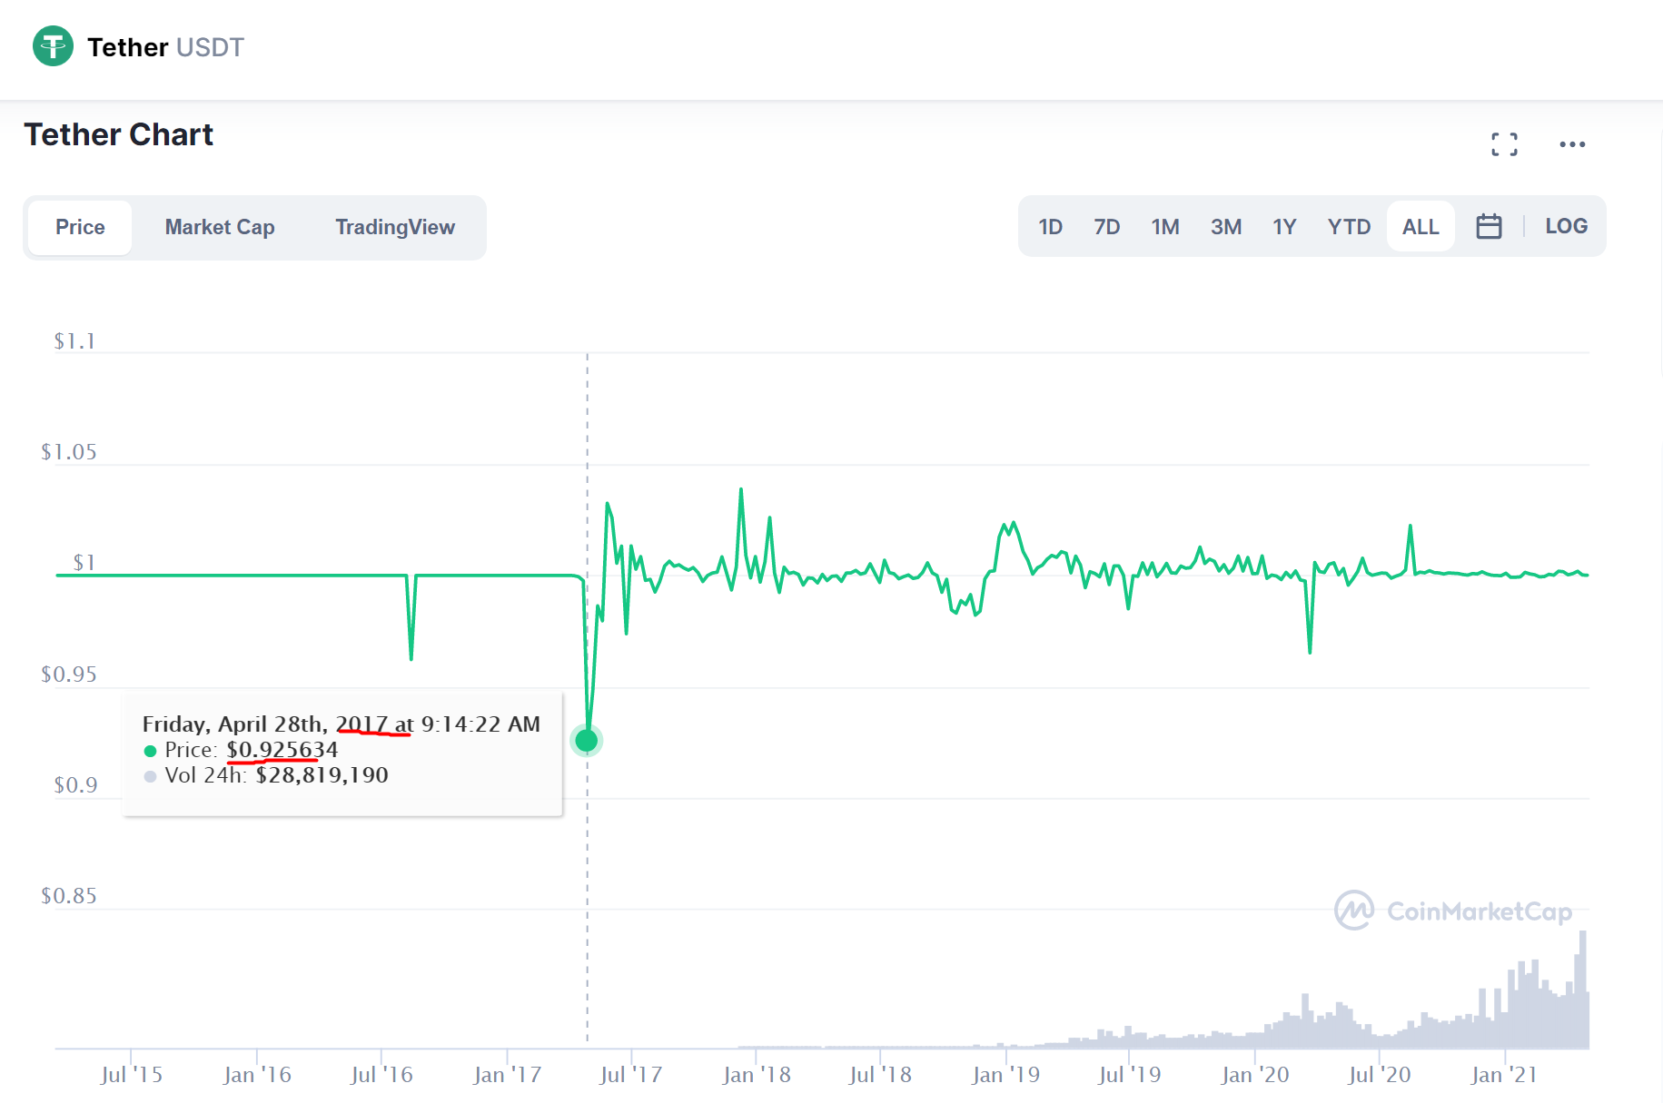Set chart range to YTD
The width and height of the screenshot is (1663, 1103).
(1349, 227)
